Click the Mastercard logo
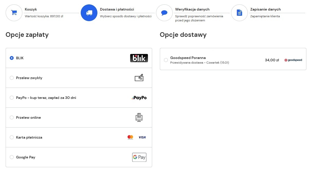Image resolution: width=311 pixels, height=169 pixels. point(130,137)
